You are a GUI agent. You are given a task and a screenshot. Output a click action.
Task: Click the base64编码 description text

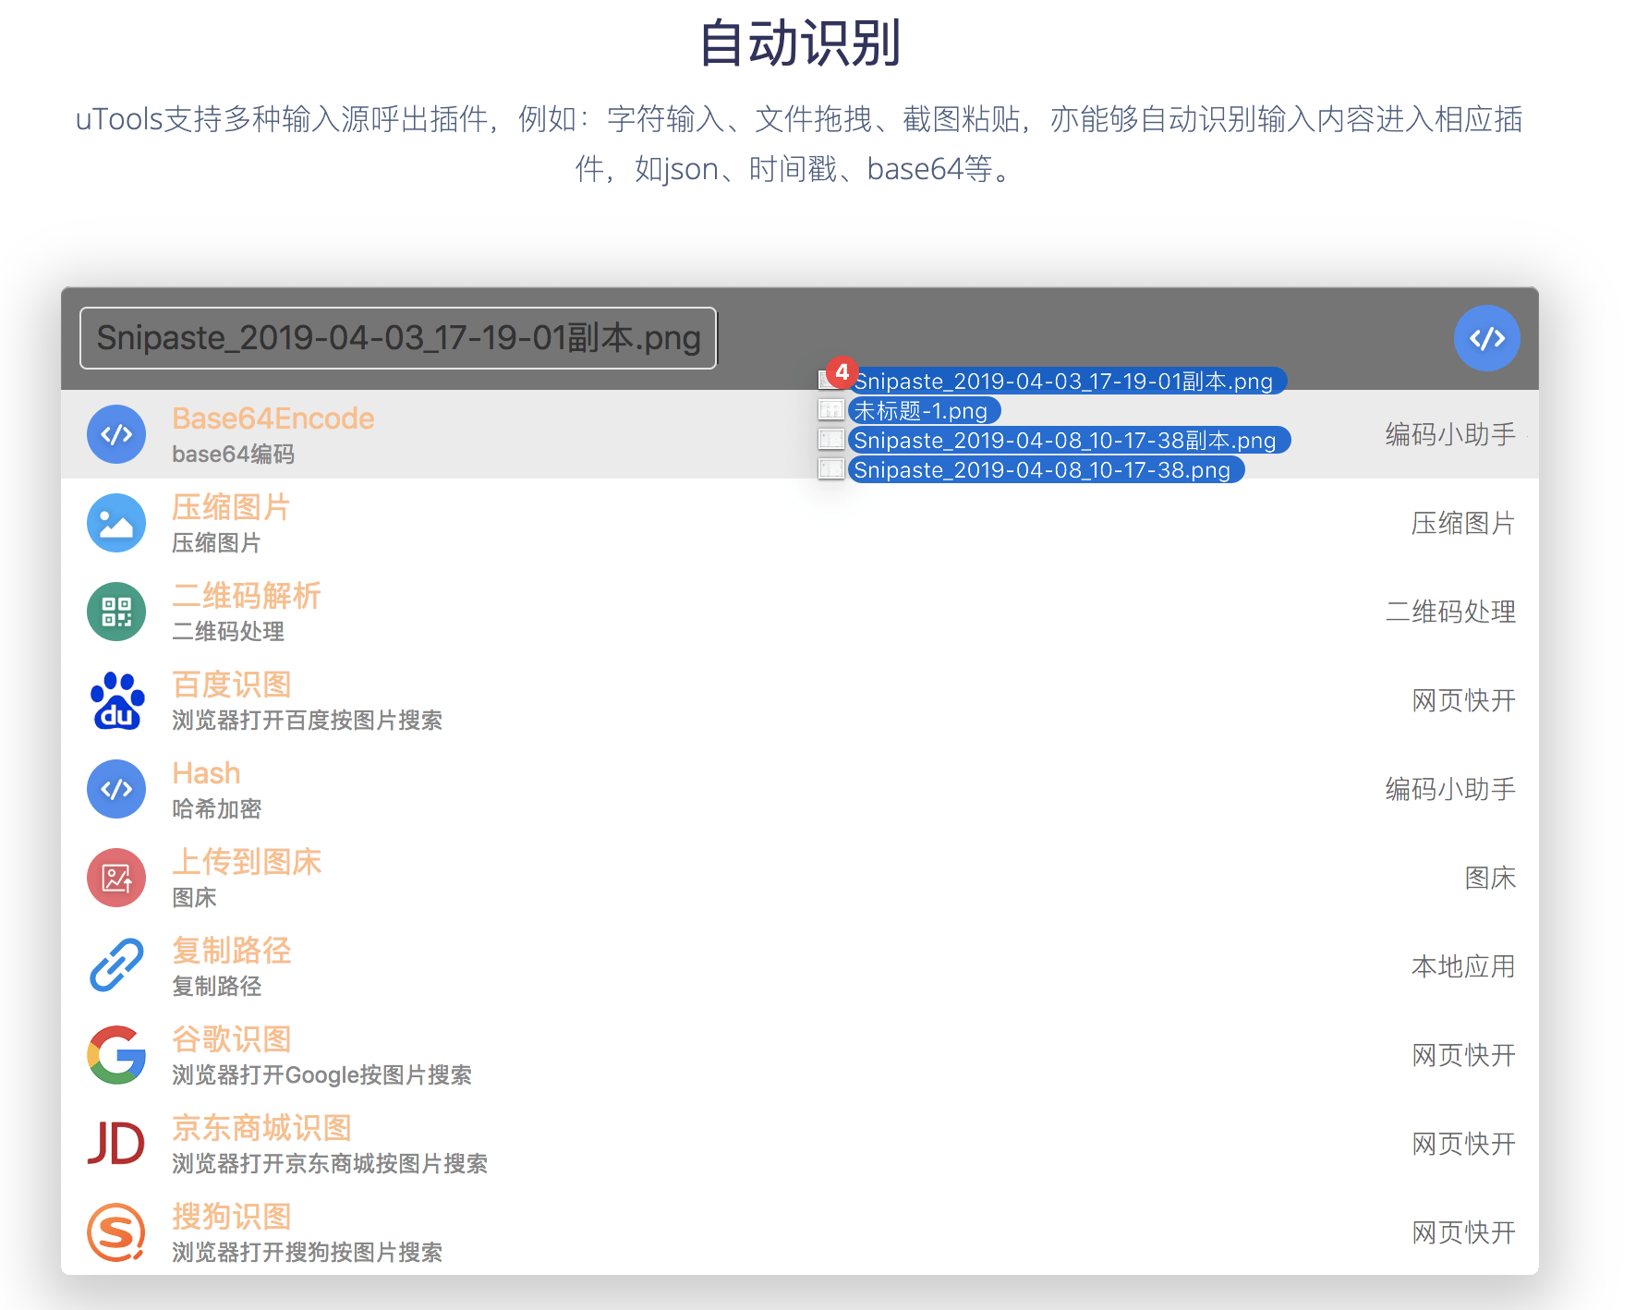(x=234, y=454)
